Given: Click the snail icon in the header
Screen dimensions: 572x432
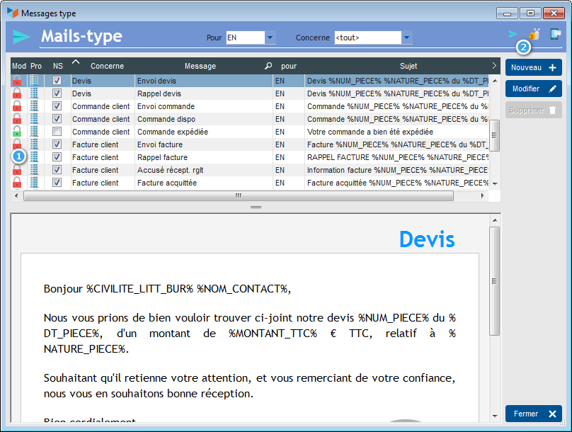Looking at the screenshot, I should coord(534,34).
